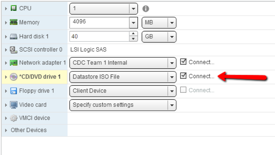Open the Memory unit MB dropdown
The width and height of the screenshot is (275, 155).
coord(172,22)
